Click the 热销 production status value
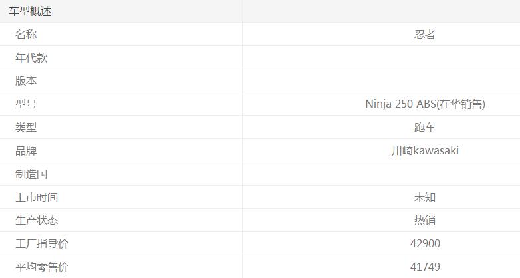 425,221
